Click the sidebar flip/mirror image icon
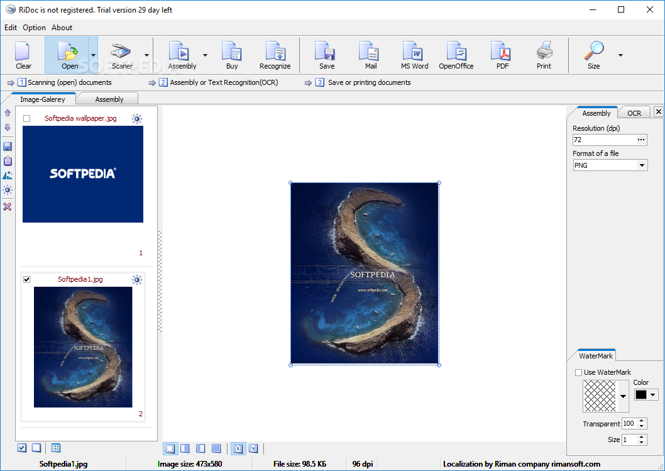The height and width of the screenshot is (471, 665). tap(8, 175)
